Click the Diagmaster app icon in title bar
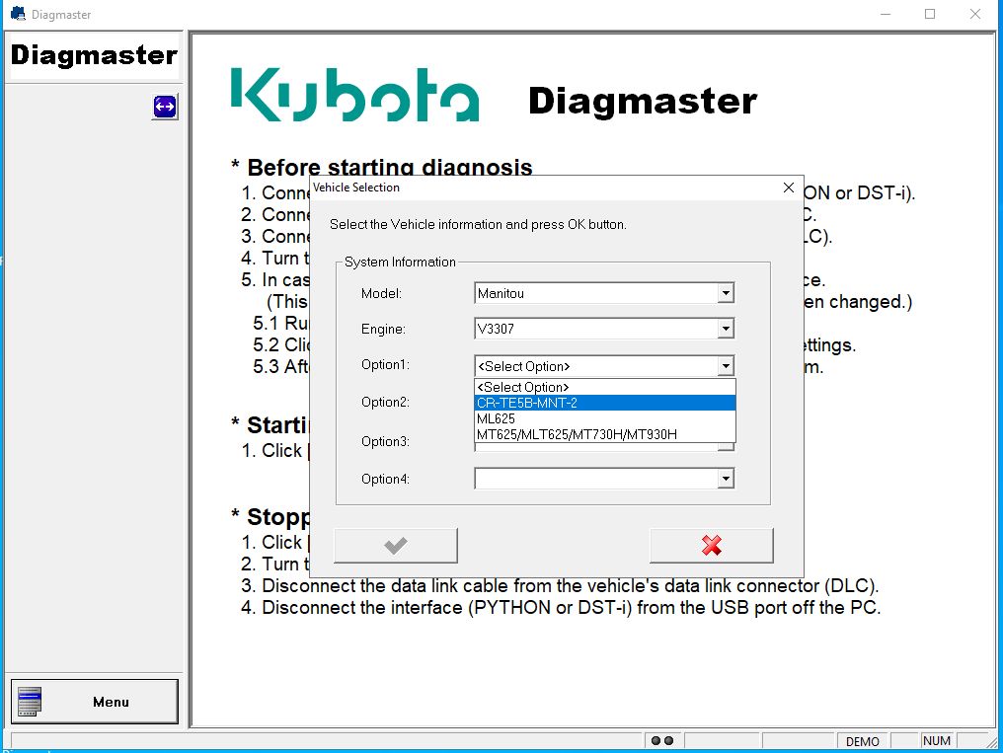1003x753 pixels. pos(18,14)
